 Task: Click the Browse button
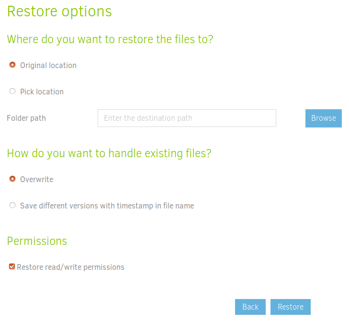coord(323,118)
